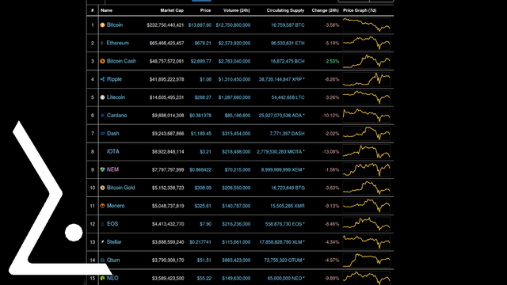The image size is (507, 285).
Task: Click Bitcoin price $13,887.60
Action: (x=200, y=25)
